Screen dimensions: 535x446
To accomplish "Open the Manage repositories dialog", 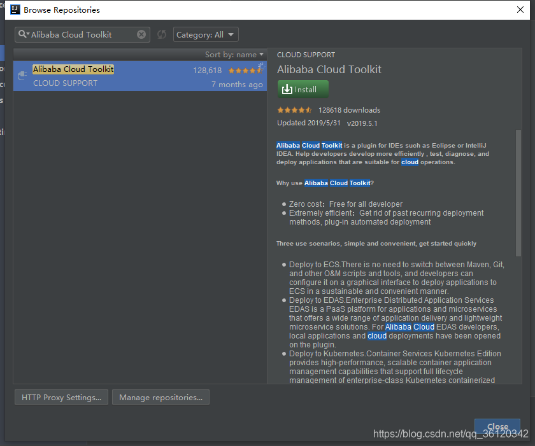I will click(x=160, y=397).
